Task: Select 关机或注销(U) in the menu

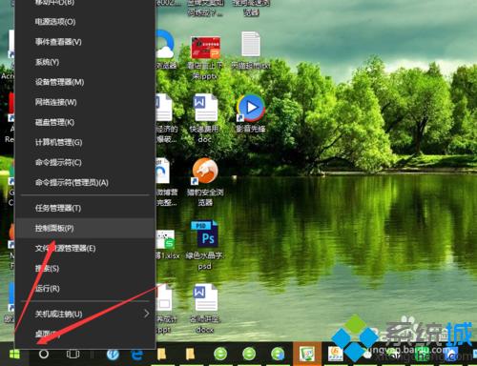Action: click(x=85, y=315)
